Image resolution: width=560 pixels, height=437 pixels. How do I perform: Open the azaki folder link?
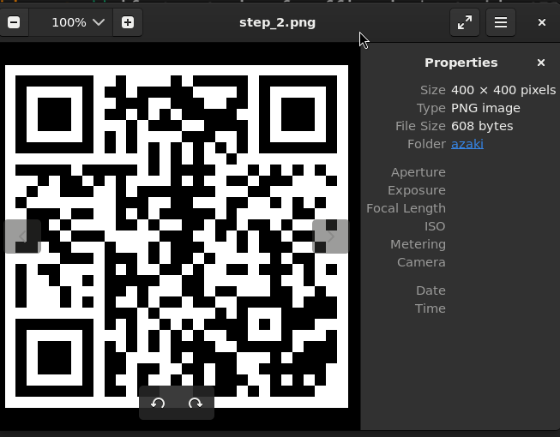[x=467, y=144]
